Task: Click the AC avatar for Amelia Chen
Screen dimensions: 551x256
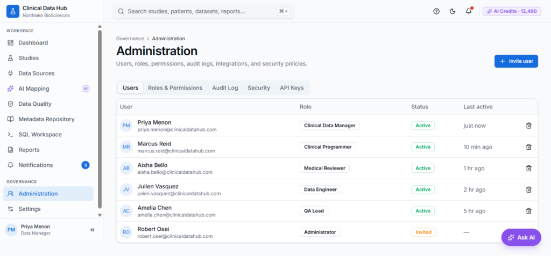Action: click(126, 211)
